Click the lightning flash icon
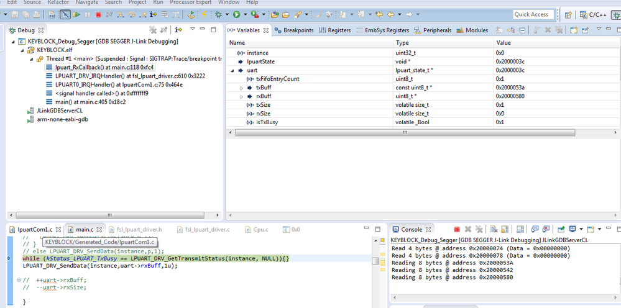 (x=204, y=15)
